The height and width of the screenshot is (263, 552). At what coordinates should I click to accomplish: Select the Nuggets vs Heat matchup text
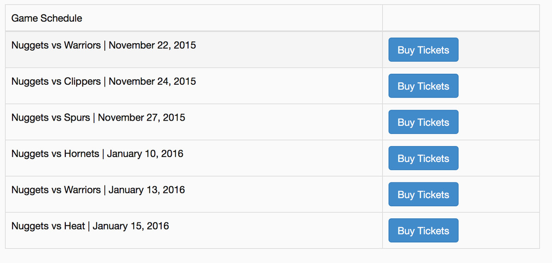coord(48,226)
